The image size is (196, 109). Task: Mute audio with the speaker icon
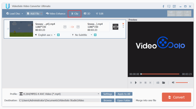point(173,82)
